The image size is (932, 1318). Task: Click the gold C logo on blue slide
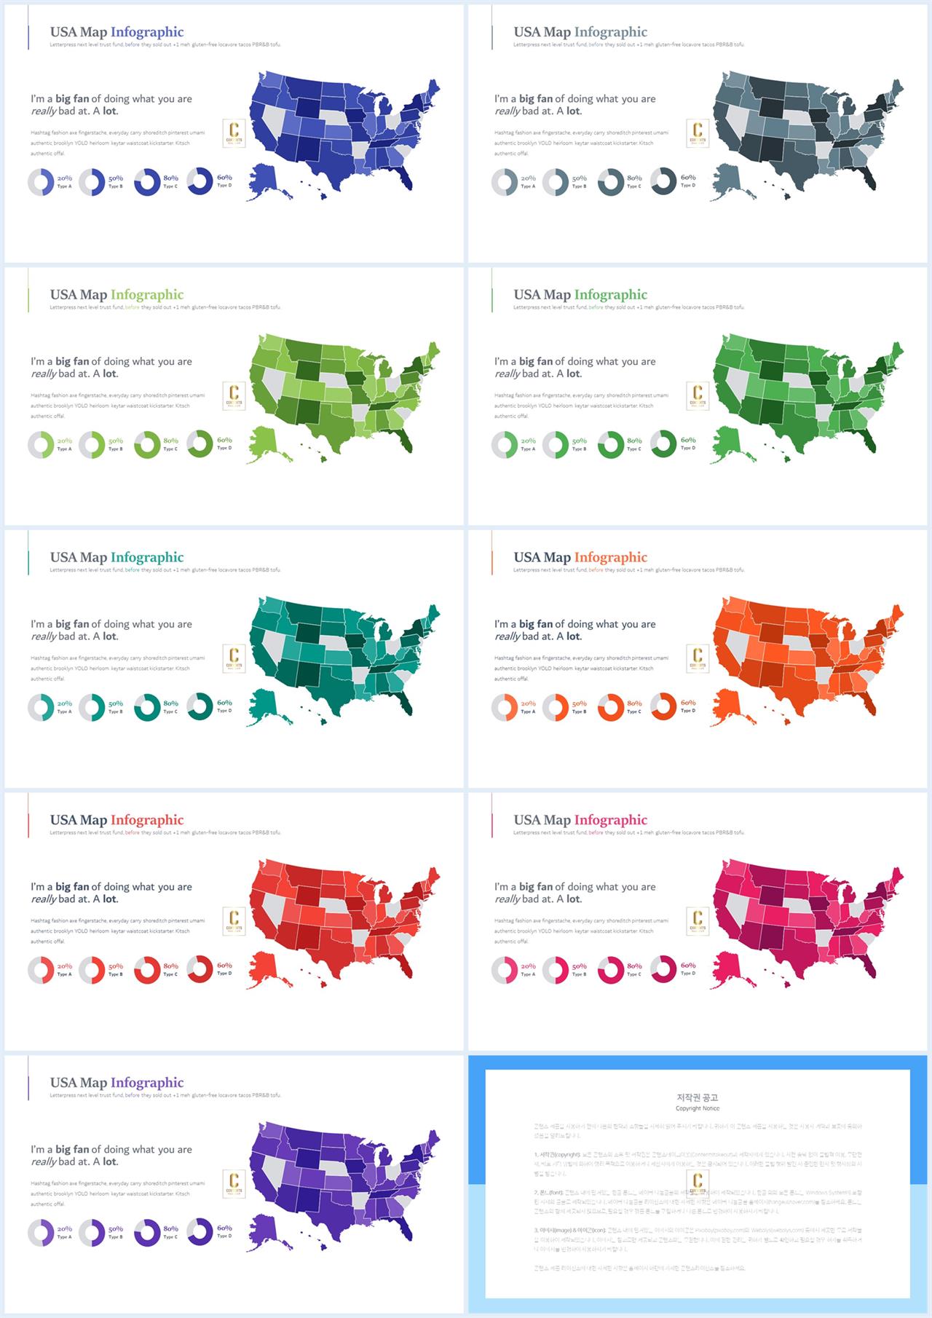coord(234,132)
